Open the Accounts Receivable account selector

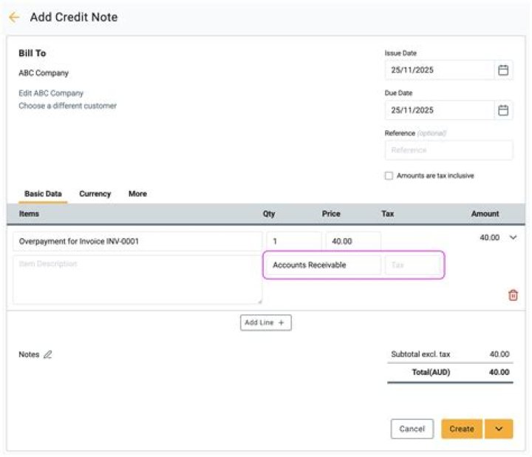(x=322, y=265)
